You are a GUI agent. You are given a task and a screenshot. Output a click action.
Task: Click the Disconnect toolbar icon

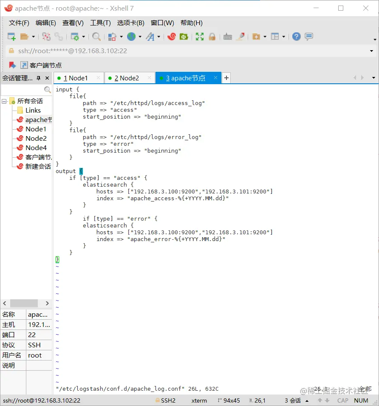[46, 37]
